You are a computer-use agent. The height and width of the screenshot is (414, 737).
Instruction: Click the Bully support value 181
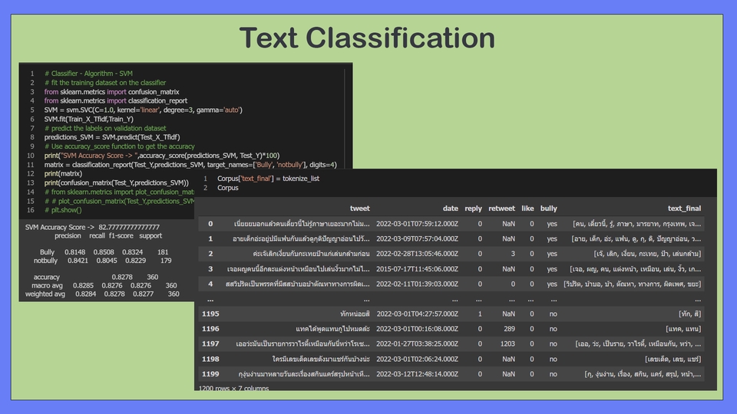point(163,252)
